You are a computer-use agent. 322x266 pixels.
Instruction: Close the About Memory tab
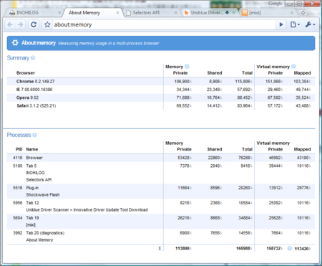(x=117, y=13)
